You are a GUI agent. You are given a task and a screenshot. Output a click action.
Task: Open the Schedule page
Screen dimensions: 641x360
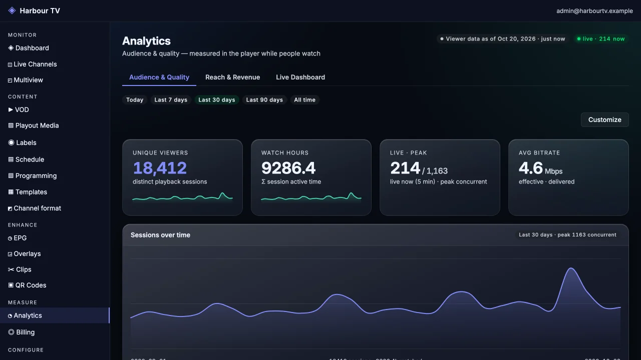coord(55,159)
